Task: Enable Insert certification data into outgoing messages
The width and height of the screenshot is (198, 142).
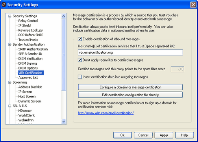Action: [80, 77]
